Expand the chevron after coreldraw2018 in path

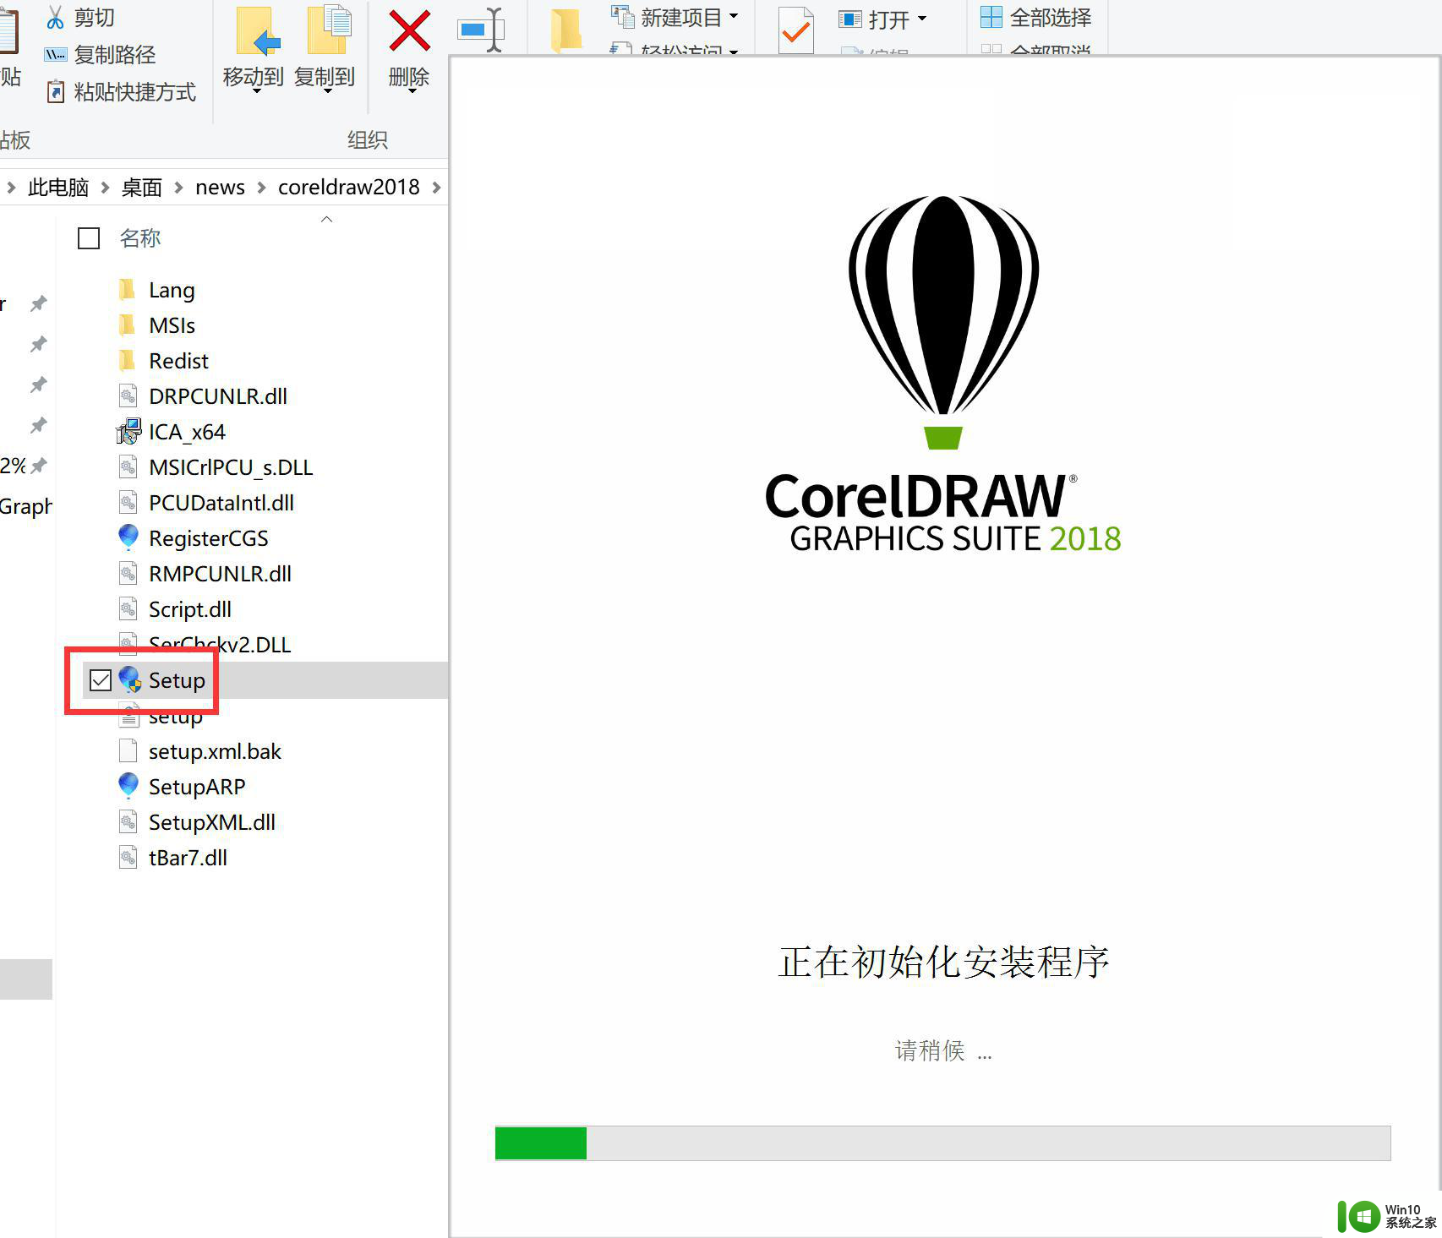tap(437, 187)
